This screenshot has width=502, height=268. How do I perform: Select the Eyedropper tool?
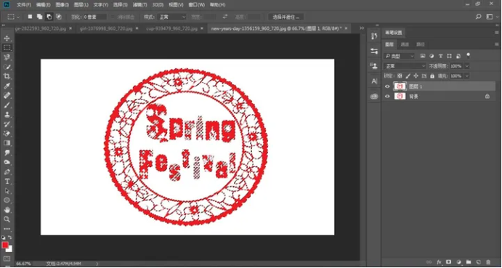(x=7, y=86)
